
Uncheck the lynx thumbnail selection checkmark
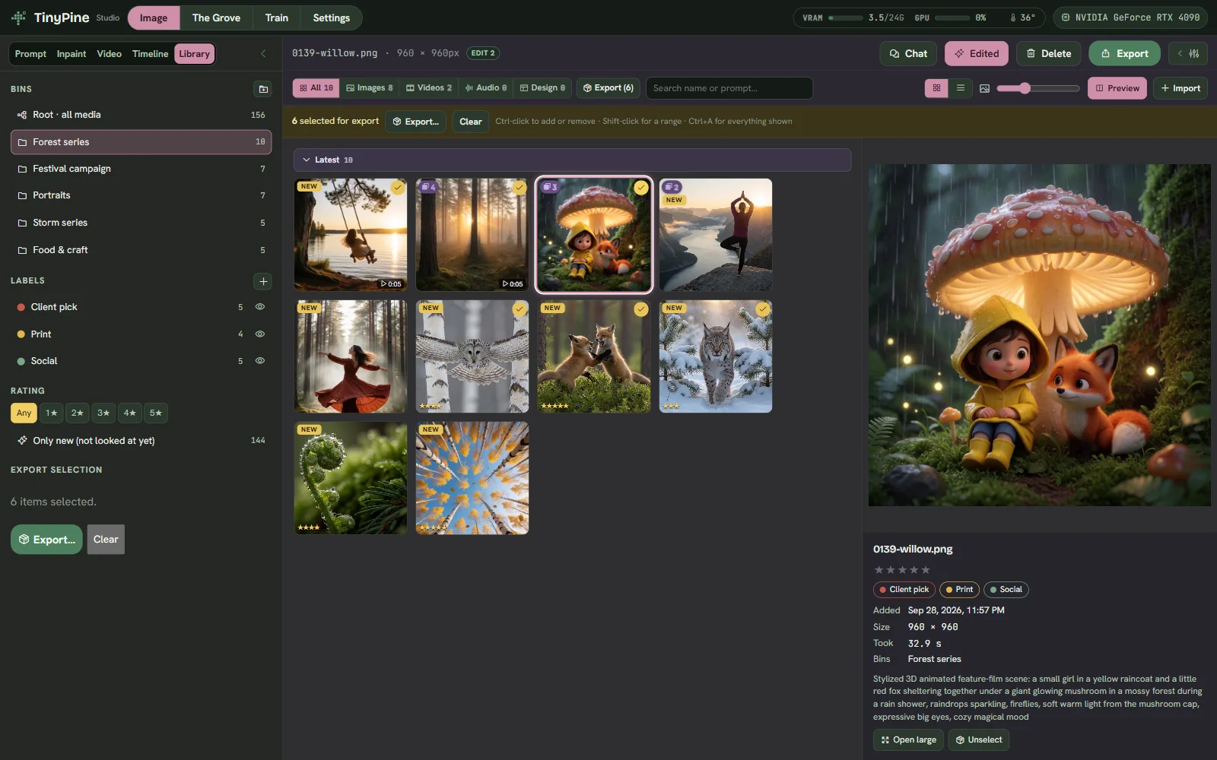[763, 309]
